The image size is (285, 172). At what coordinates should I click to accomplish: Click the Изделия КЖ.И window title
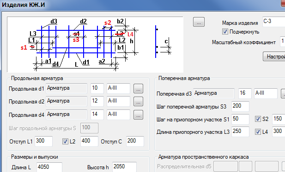tap(23, 4)
